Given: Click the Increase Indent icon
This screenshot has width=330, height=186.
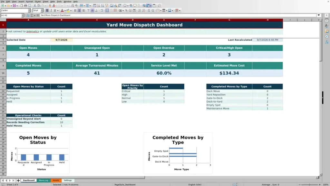Looking at the screenshot, I should 149,10.
